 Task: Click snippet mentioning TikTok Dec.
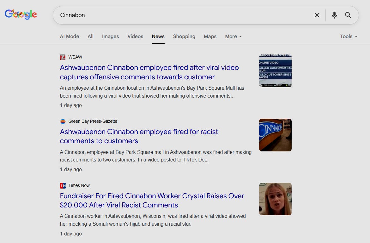(x=156, y=156)
